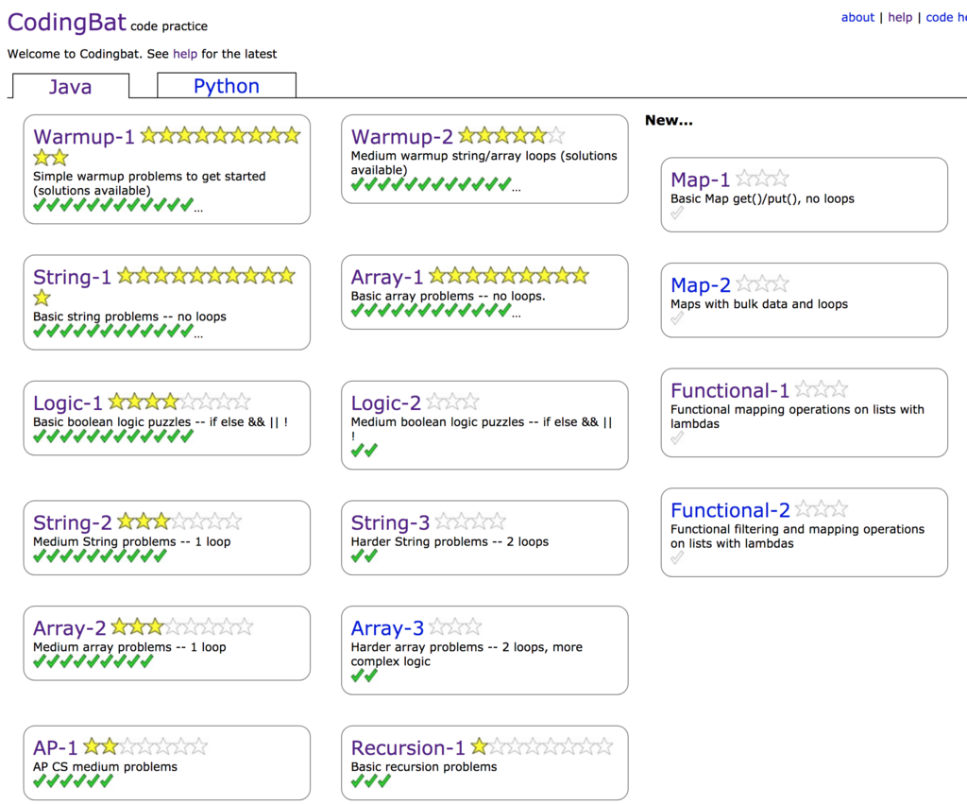Open the help link in top-right header
The width and height of the screenshot is (967, 804).
(x=900, y=17)
